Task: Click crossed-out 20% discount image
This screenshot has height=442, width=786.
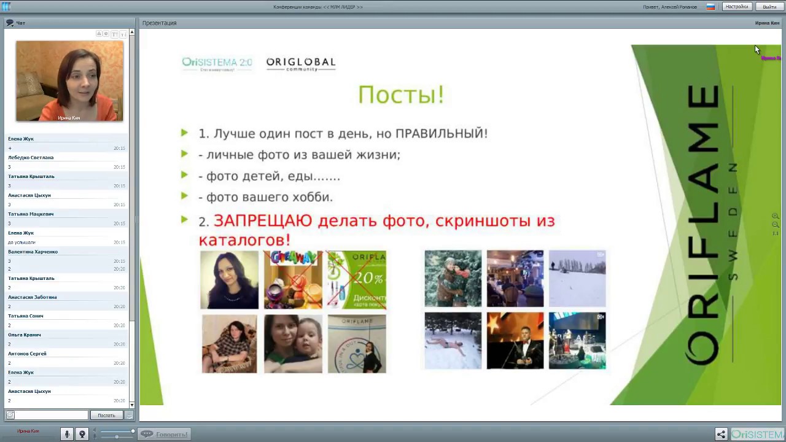Action: coord(357,279)
